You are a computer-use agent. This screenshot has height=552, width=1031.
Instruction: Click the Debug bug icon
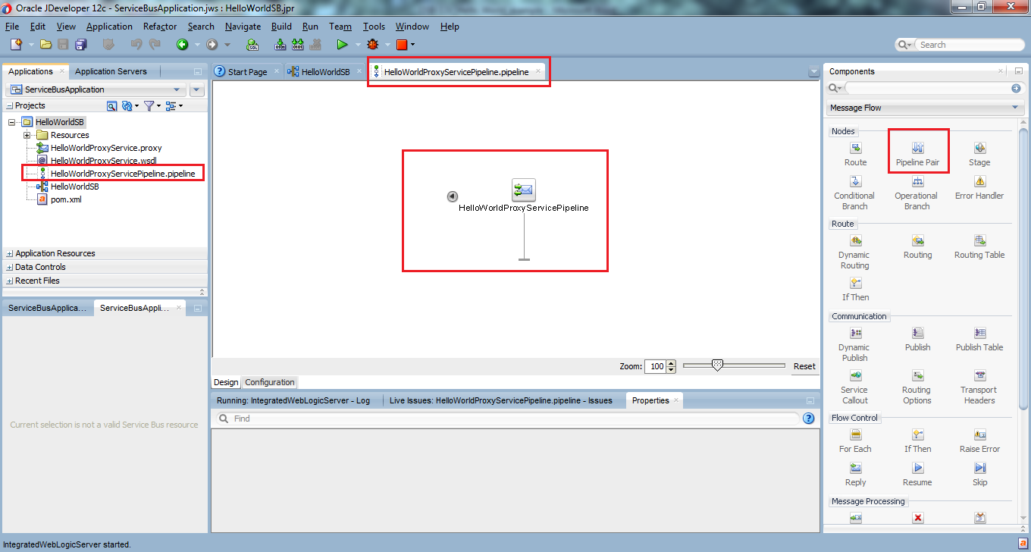coord(372,45)
